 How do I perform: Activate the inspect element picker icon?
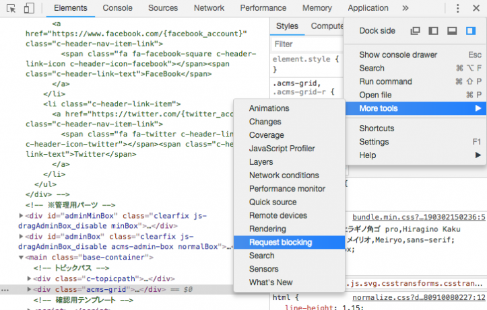click(x=11, y=8)
